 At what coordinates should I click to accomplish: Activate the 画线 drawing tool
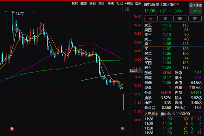point(110,3)
